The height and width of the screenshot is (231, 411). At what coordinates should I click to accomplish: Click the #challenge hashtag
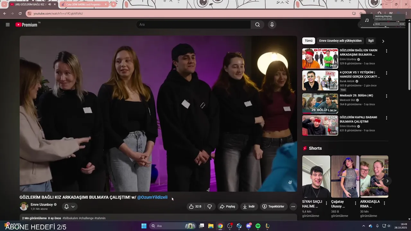pyautogui.click(x=86, y=218)
